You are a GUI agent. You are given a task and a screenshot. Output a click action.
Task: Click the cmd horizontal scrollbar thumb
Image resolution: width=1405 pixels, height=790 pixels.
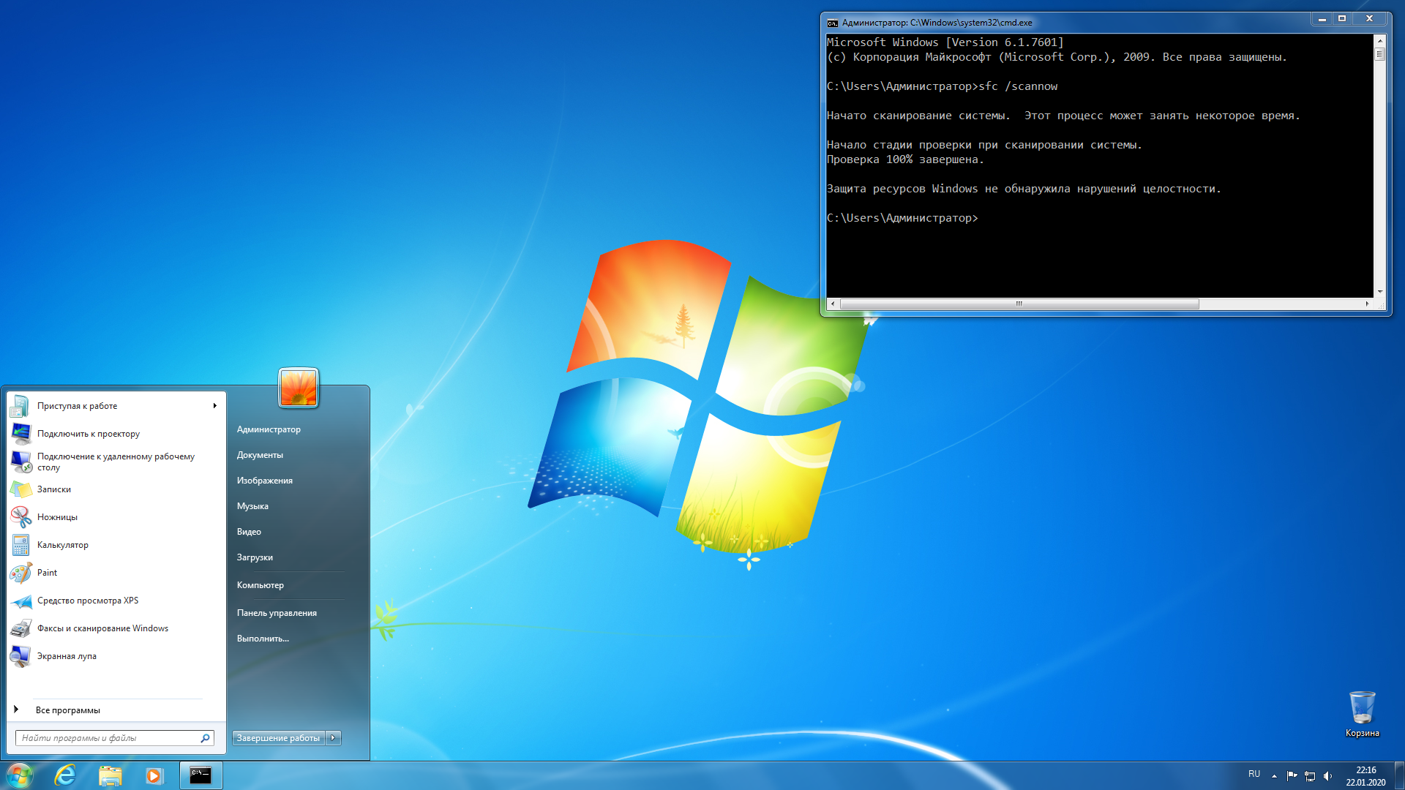pyautogui.click(x=1019, y=304)
